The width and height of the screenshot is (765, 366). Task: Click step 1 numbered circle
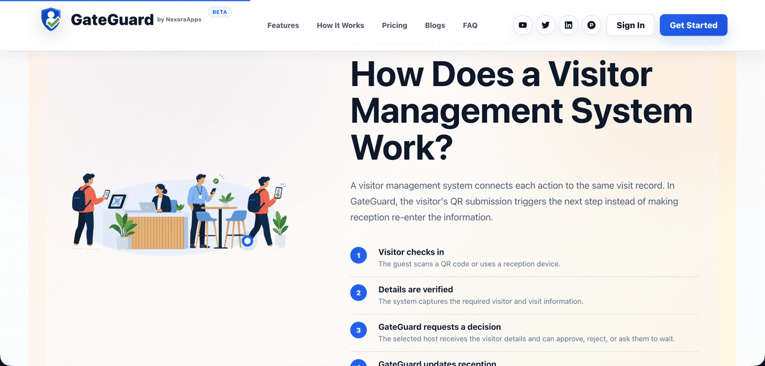pyautogui.click(x=359, y=256)
